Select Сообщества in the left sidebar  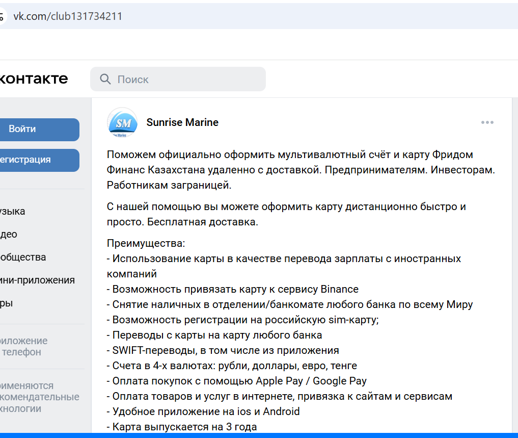coord(23,257)
